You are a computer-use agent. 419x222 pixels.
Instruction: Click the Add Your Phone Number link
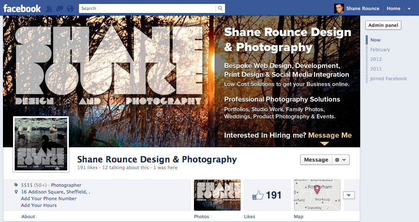[49, 198]
